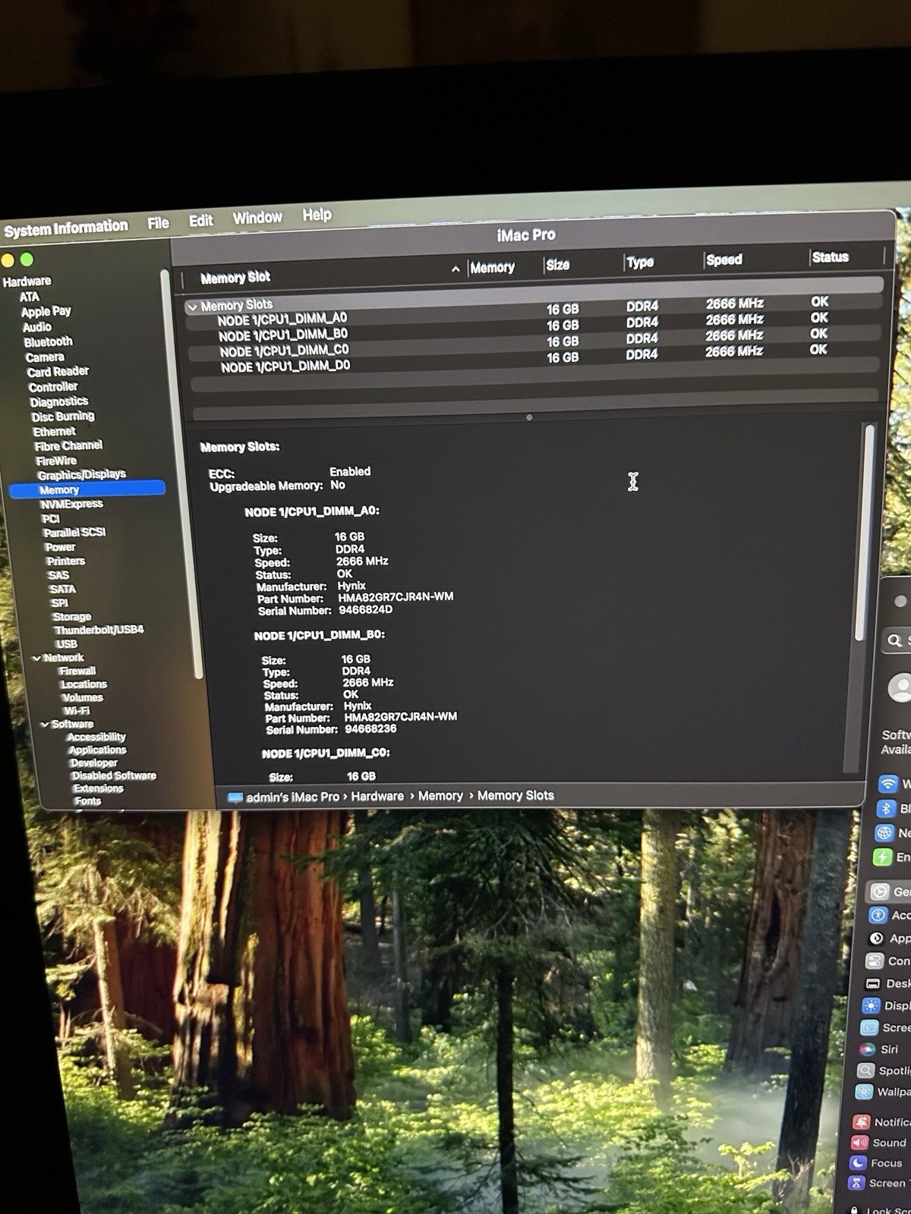Open the Appearance icon in System Settings

click(877, 939)
